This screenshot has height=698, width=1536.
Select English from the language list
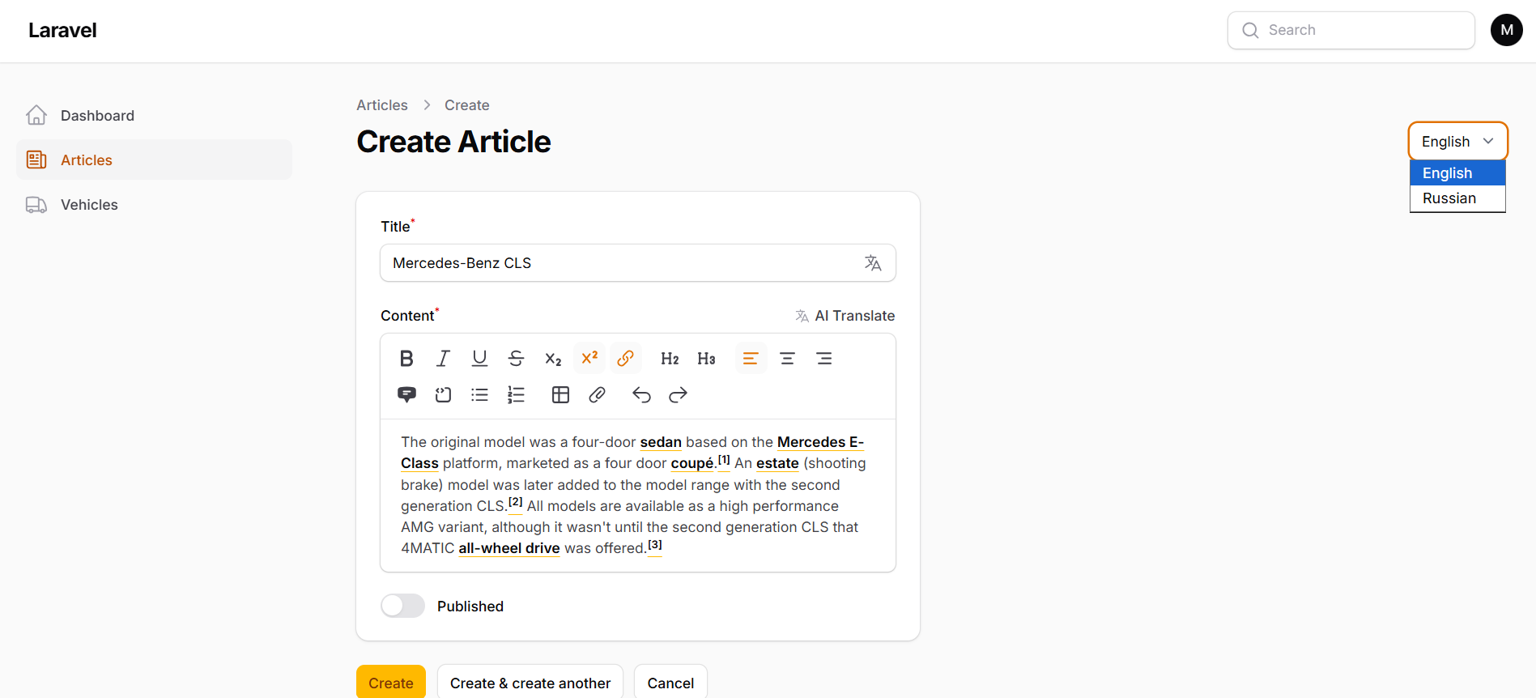click(1457, 173)
